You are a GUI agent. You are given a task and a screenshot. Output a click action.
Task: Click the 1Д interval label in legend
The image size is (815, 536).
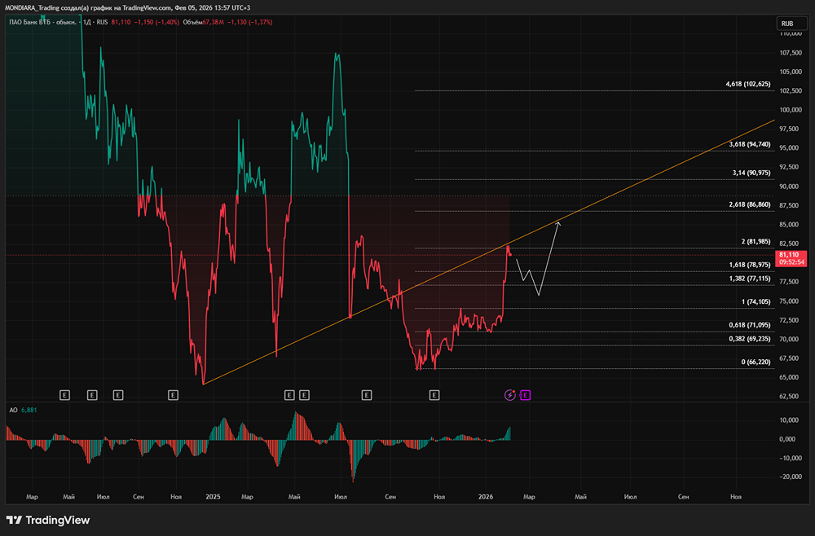(87, 22)
